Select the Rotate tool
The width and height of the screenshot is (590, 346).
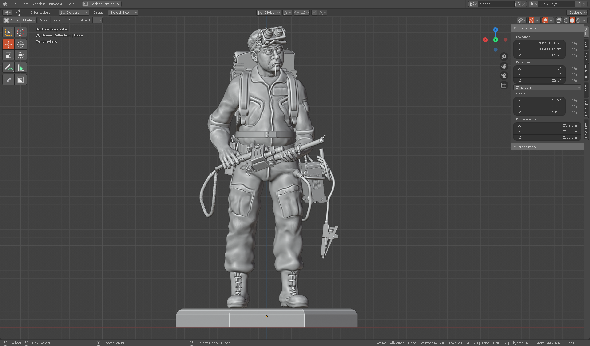click(x=21, y=44)
